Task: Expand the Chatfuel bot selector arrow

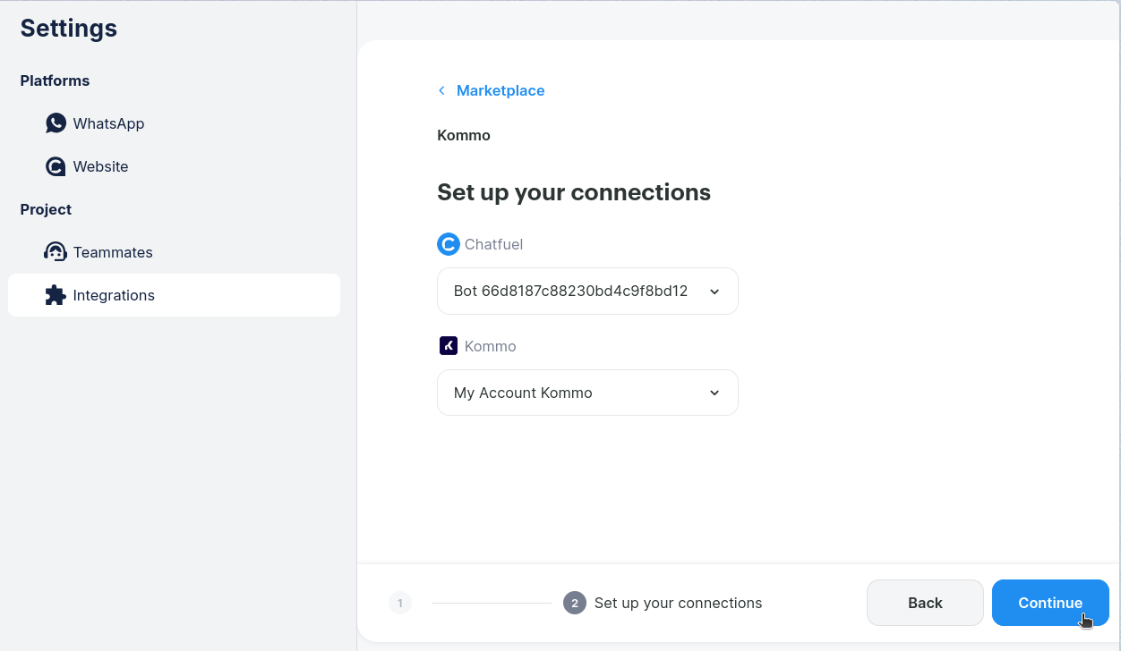Action: [714, 292]
